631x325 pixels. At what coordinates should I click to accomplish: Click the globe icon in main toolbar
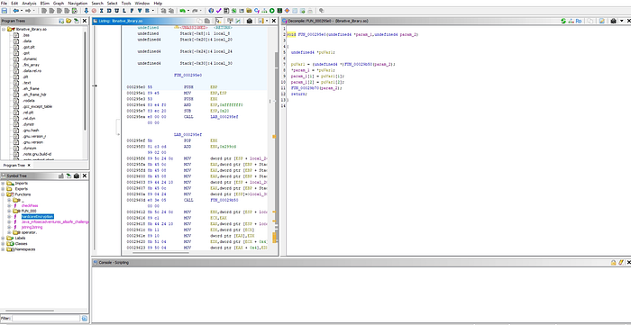pos(211,11)
